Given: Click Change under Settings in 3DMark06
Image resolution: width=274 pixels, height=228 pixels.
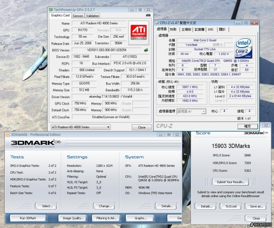Looking at the screenshot, I should coord(104,206).
